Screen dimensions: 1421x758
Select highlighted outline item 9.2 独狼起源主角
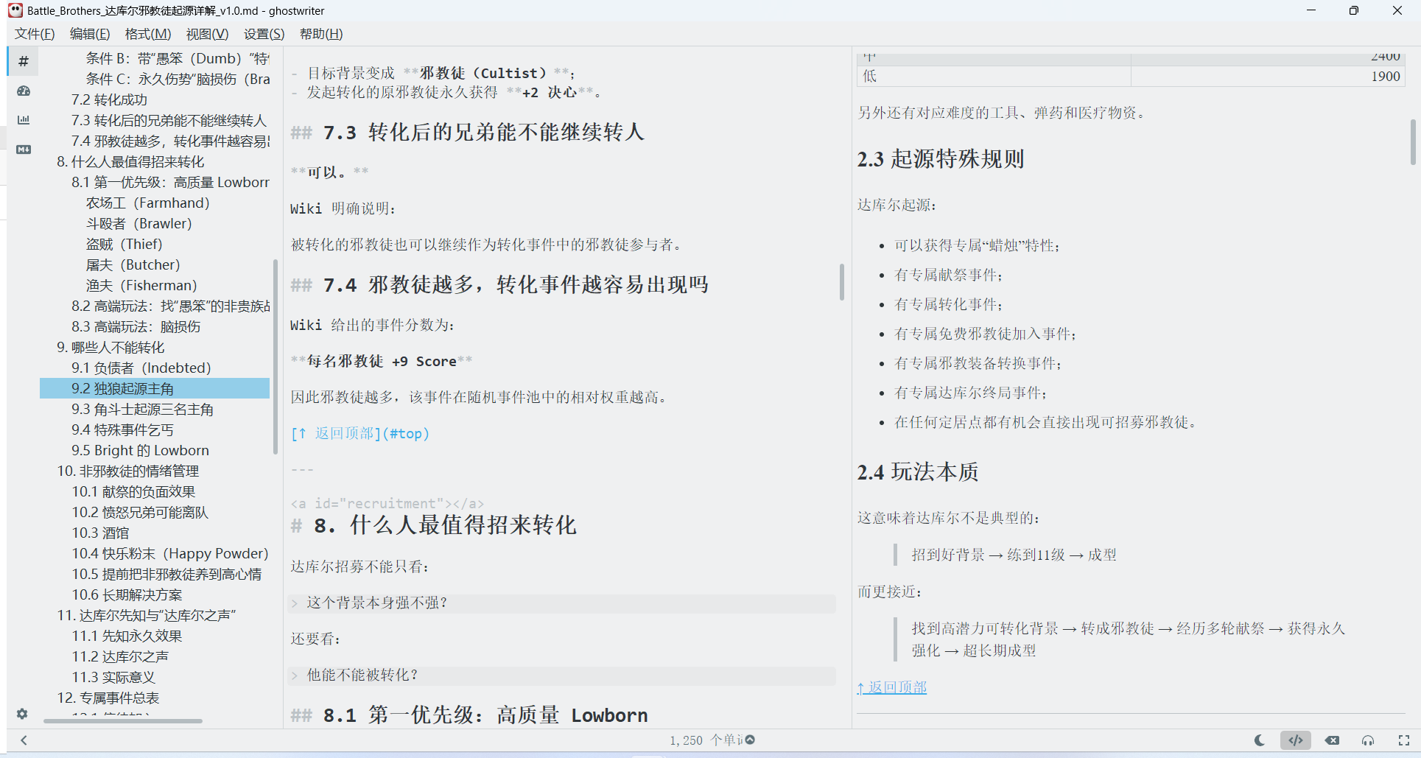155,388
